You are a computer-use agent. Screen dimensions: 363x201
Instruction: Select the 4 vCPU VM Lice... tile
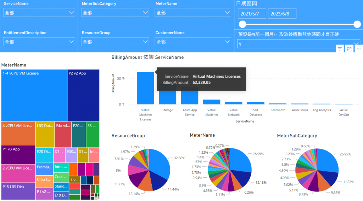tap(18, 134)
